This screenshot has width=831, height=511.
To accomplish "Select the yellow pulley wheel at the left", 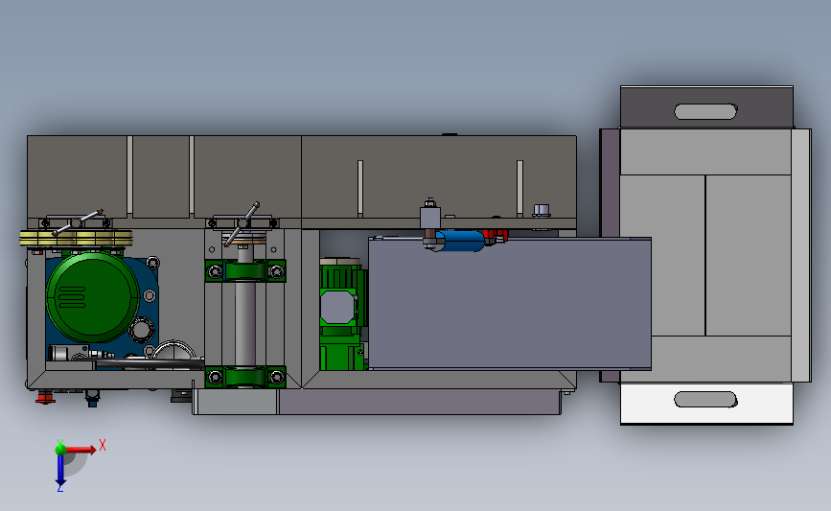I will (76, 238).
